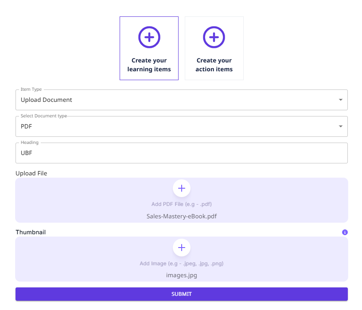Screen dimensions: 362x310
Task: Click the 'Add Image (e.g - .jpeg, .jpg, .png)' hint
Action: pyautogui.click(x=181, y=263)
